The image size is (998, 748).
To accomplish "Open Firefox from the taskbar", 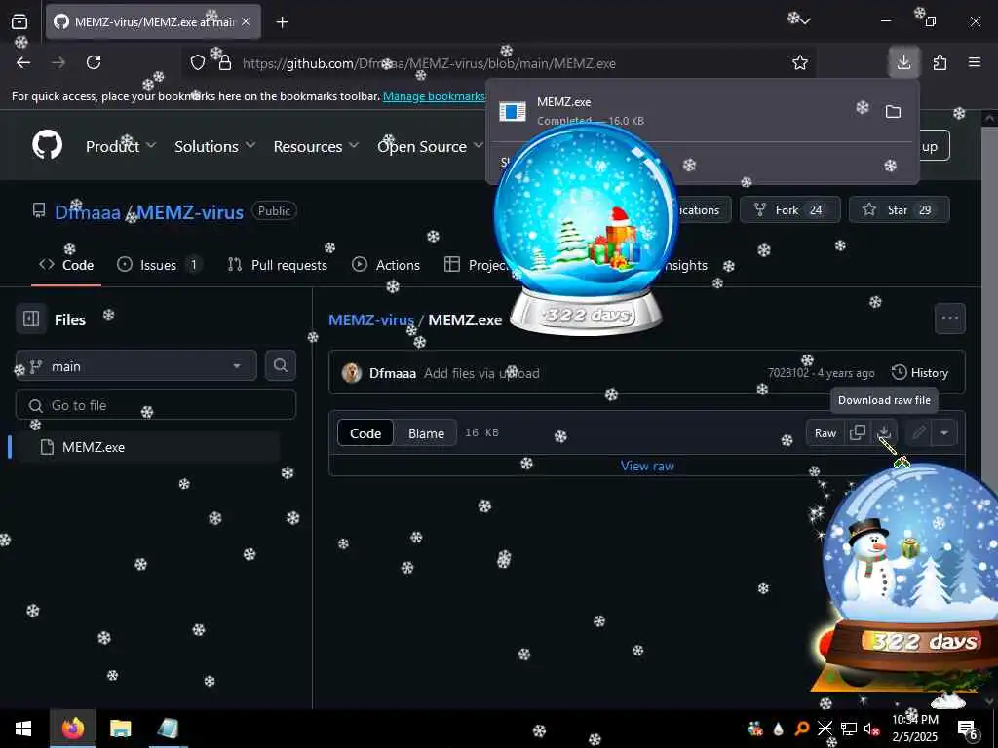I will point(73,728).
